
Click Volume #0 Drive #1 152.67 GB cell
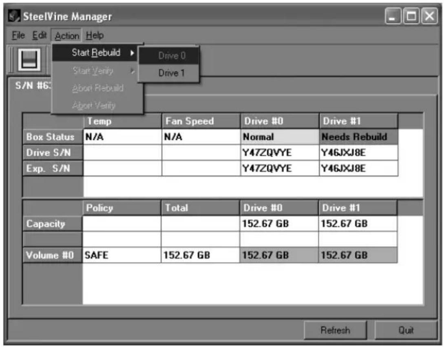pos(358,255)
